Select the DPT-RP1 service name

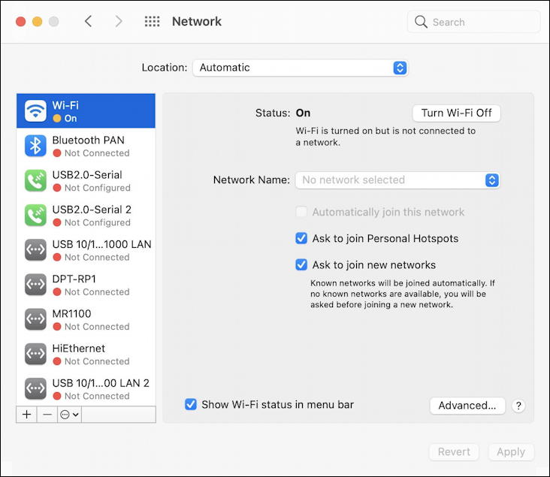[74, 279]
